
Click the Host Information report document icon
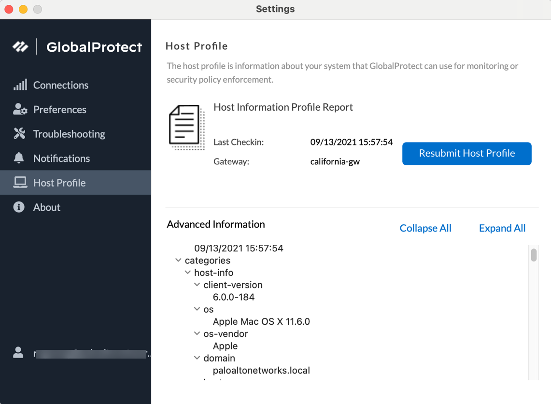186,127
